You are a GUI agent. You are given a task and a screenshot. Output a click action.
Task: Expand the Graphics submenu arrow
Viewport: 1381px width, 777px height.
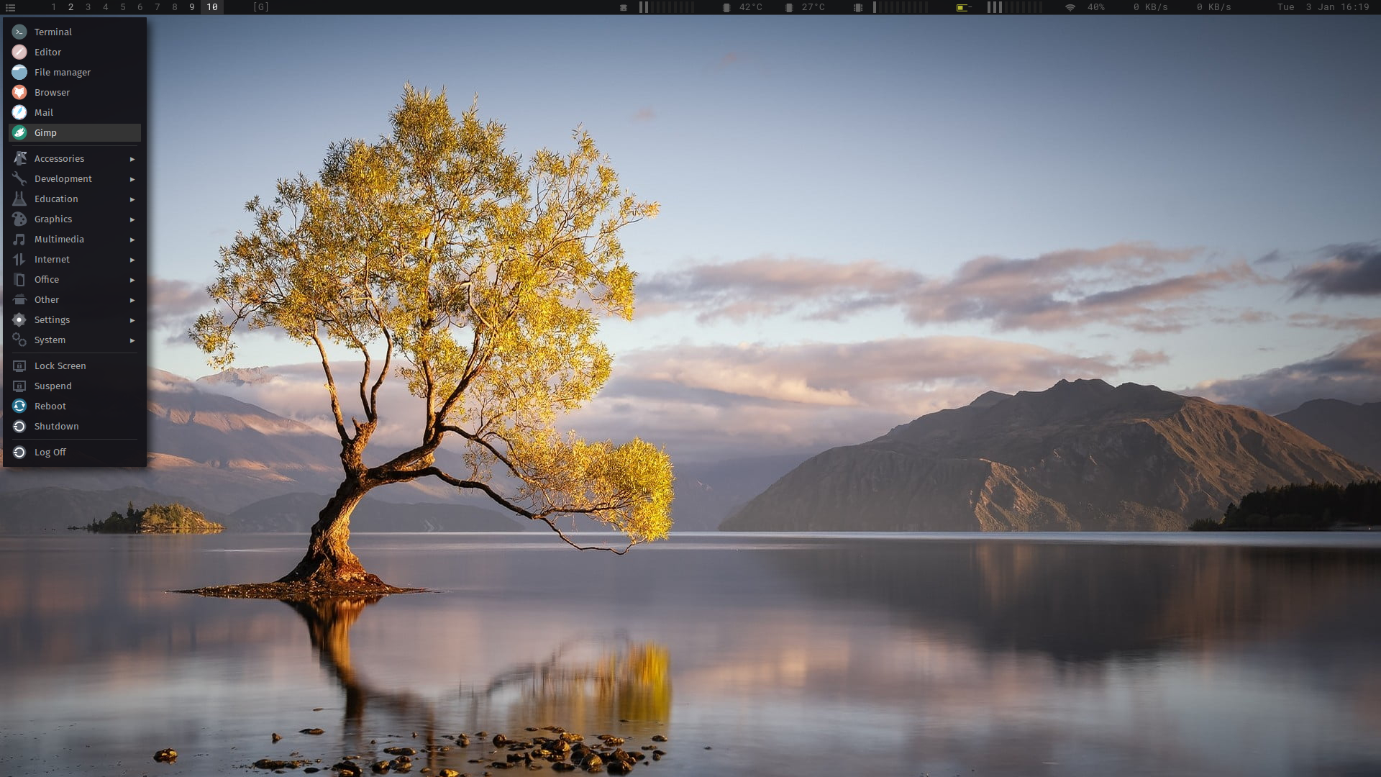[132, 219]
